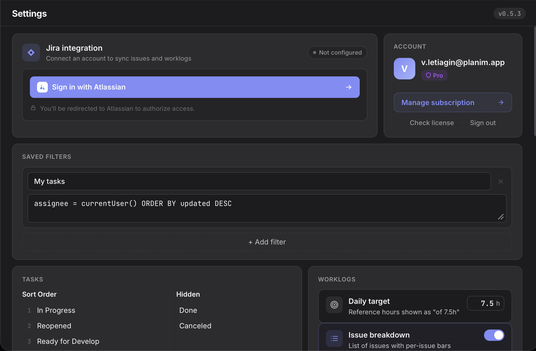This screenshot has width=536, height=351.
Task: Click the Hidden column heading
Action: [x=188, y=294]
